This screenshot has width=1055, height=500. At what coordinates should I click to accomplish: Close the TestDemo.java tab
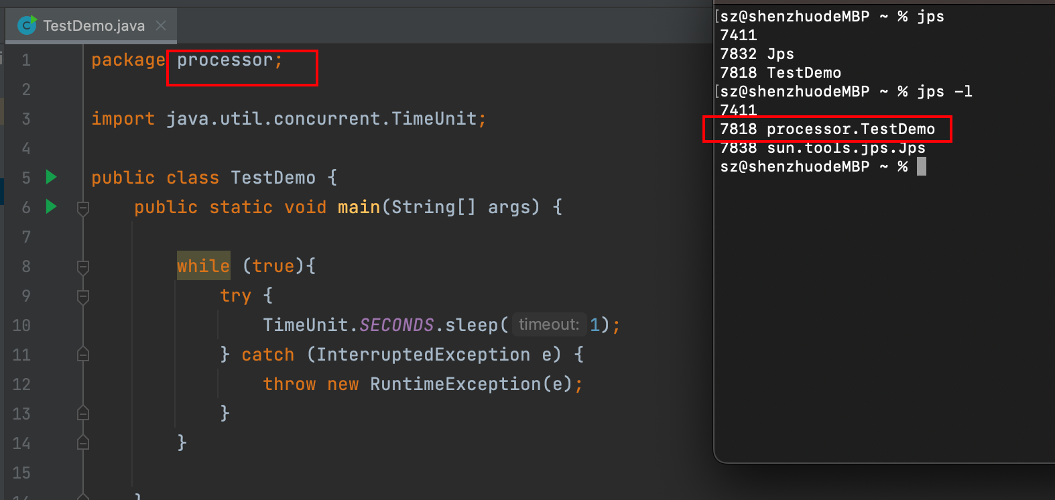(x=161, y=25)
